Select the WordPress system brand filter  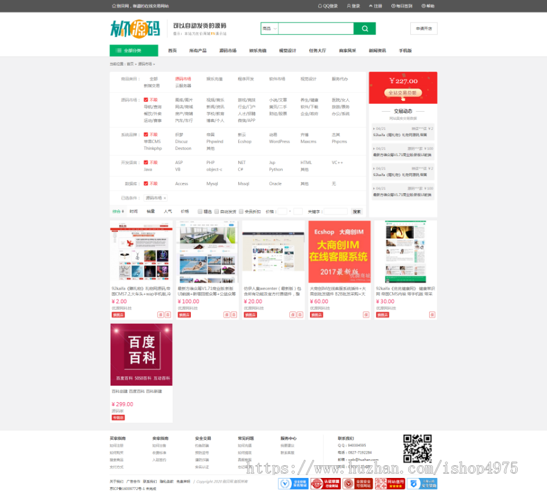279,142
